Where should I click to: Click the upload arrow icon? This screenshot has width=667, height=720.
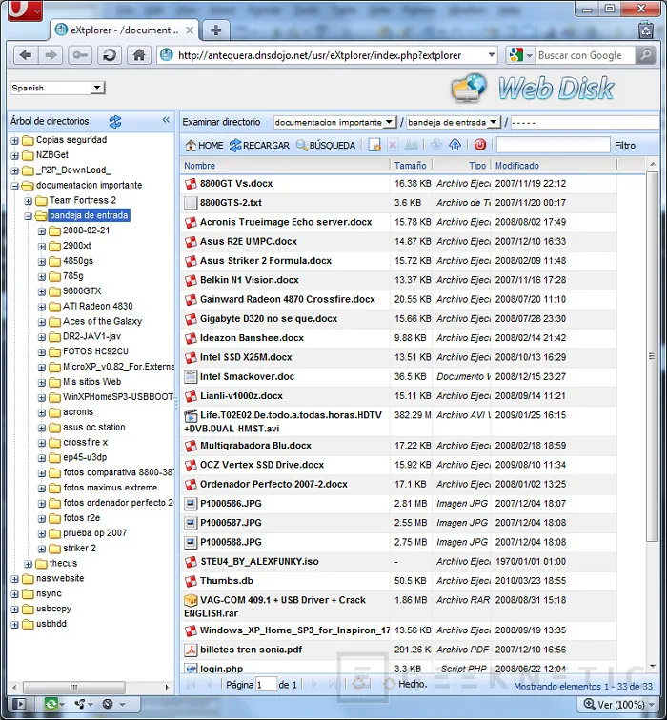pyautogui.click(x=455, y=145)
